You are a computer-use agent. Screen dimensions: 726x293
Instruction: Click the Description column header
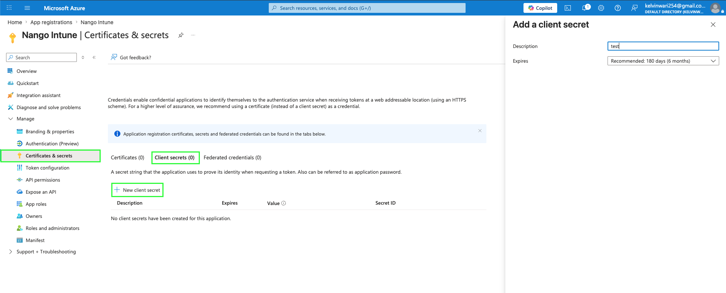(130, 203)
